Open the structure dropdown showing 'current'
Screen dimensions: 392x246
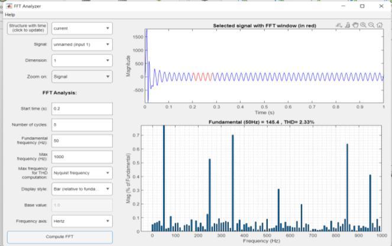coord(82,28)
